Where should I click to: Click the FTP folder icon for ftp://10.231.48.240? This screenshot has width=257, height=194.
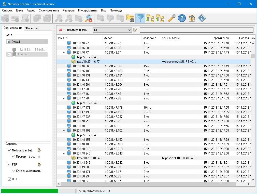click(74, 158)
